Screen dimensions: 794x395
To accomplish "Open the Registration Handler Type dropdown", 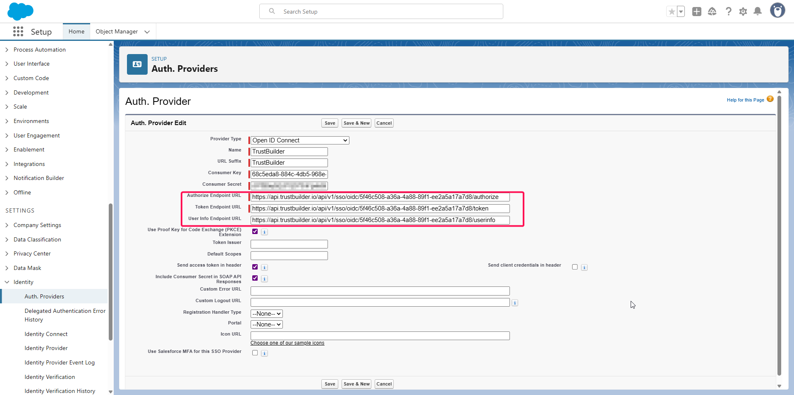I will coord(266,314).
